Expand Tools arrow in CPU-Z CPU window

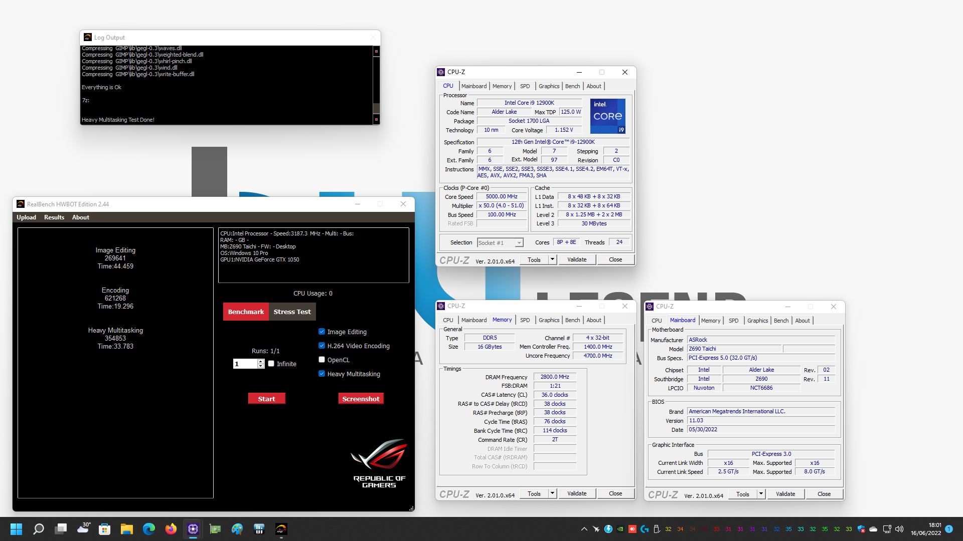click(x=552, y=259)
